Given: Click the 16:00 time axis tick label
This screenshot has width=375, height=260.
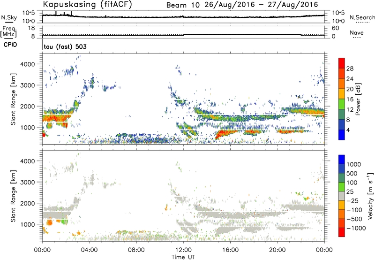Looking at the screenshot, I should click(230, 250).
